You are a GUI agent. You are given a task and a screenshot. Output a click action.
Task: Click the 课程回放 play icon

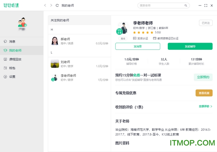click(5, 59)
